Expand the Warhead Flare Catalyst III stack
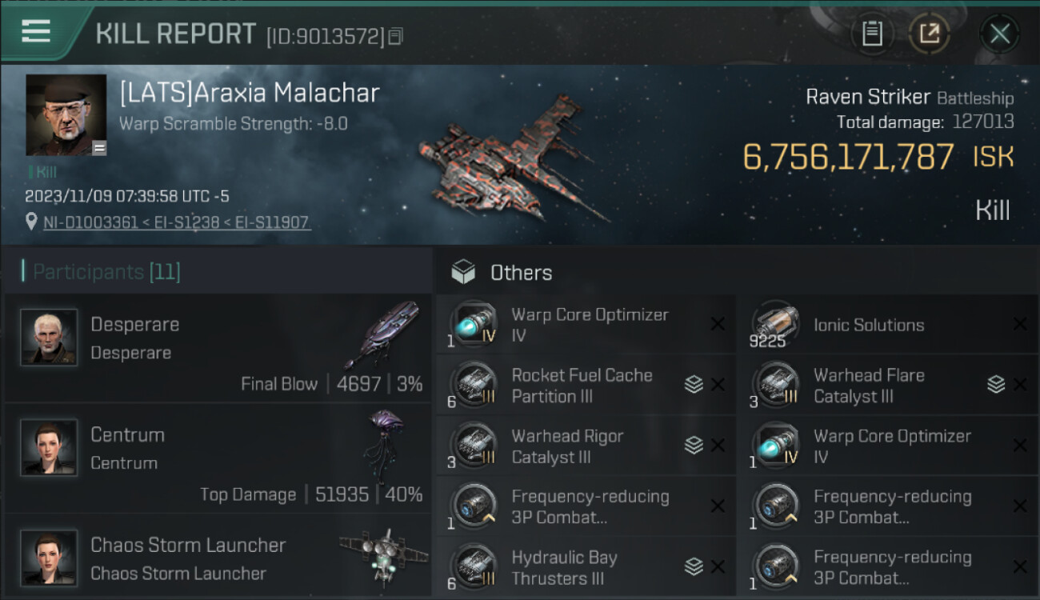This screenshot has width=1040, height=600. (x=996, y=385)
